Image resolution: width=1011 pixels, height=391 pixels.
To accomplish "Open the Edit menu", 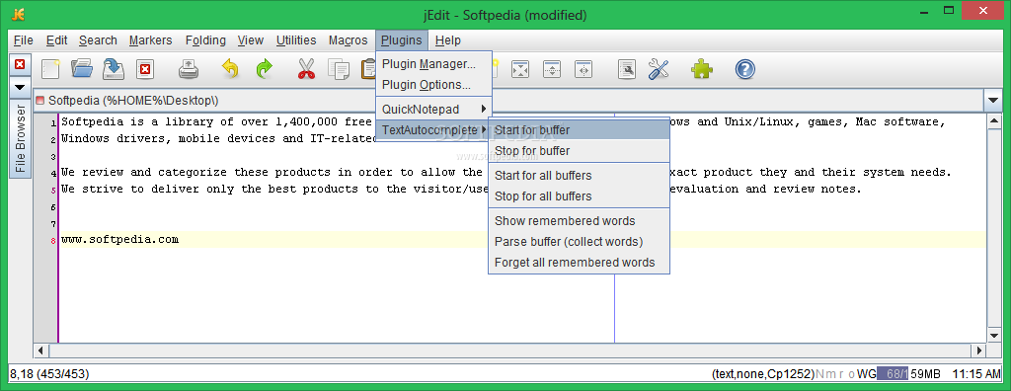I will tap(56, 40).
